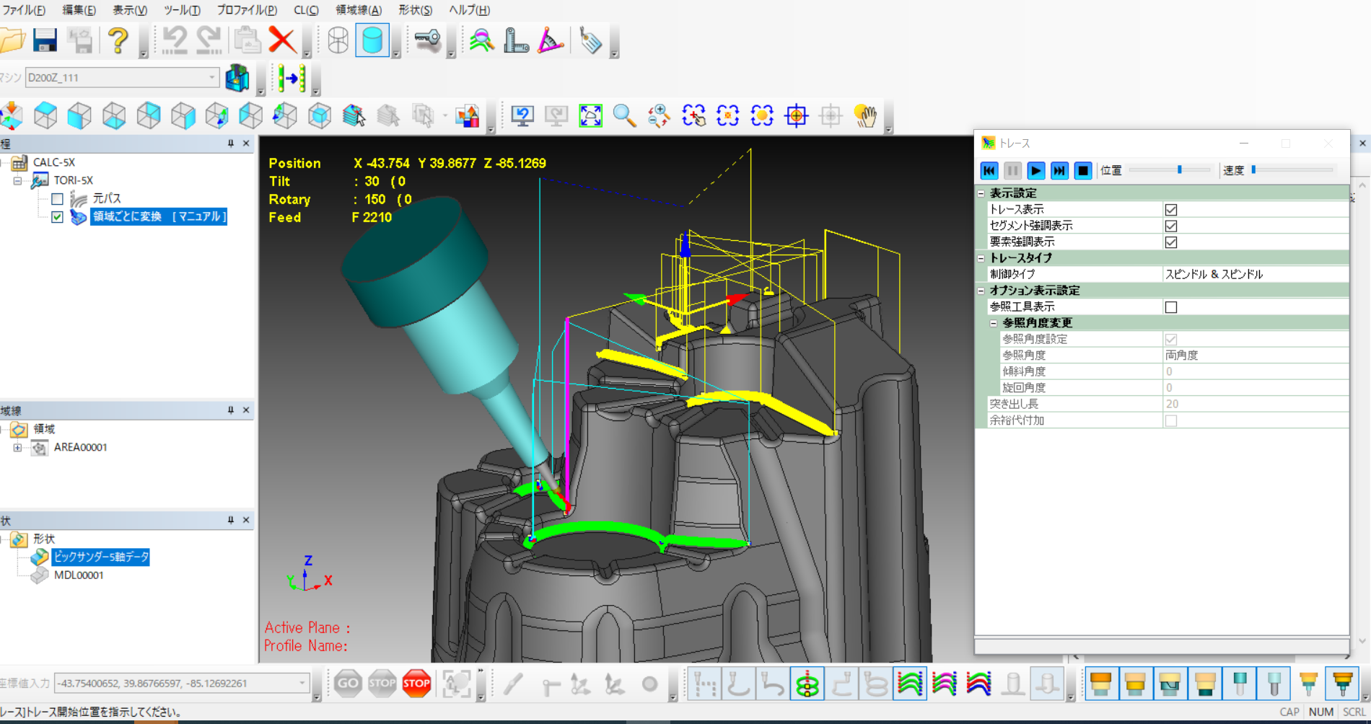This screenshot has width=1371, height=724.
Task: Open the ツール(T) menu
Action: click(182, 10)
